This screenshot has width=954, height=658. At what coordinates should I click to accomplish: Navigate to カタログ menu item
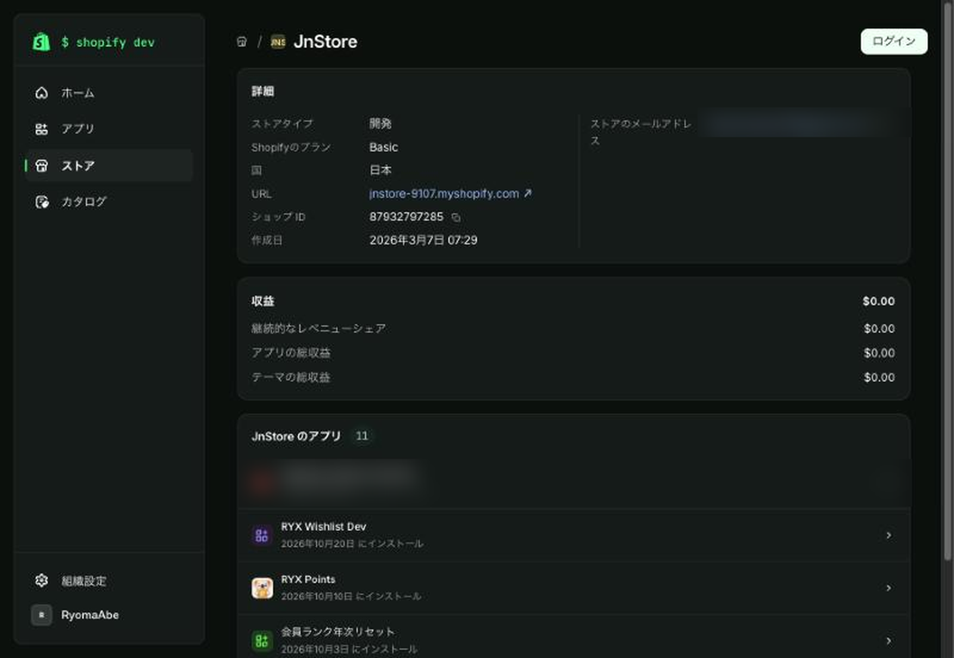click(109, 202)
